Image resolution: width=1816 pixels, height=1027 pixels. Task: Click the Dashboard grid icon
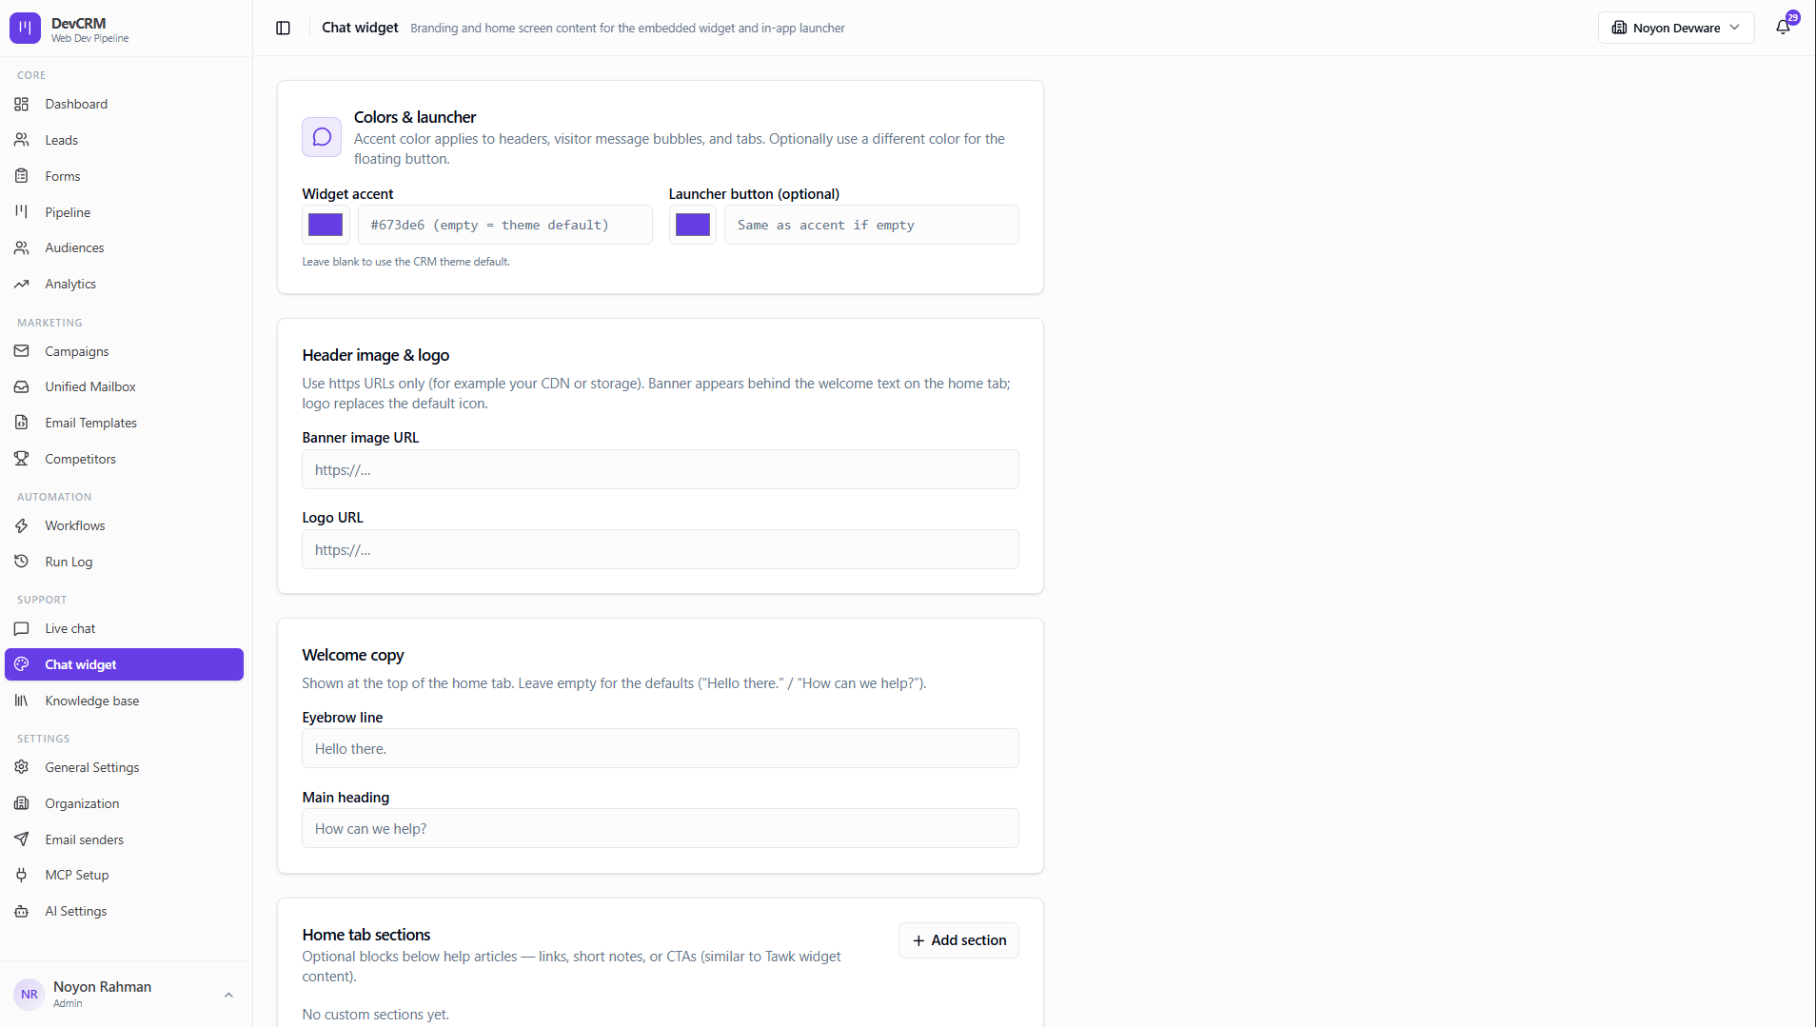tap(22, 104)
